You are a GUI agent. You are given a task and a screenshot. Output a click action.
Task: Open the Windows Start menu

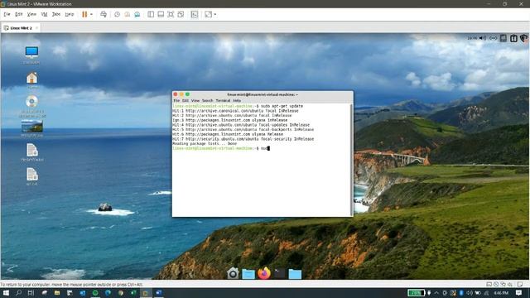(x=6, y=292)
